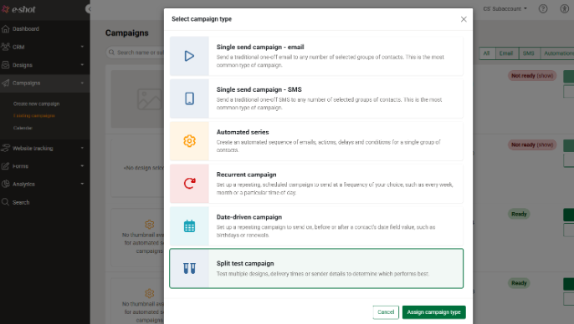This screenshot has width=574, height=324.
Task: Click the gear icon for Automated series
Action: pyautogui.click(x=189, y=140)
